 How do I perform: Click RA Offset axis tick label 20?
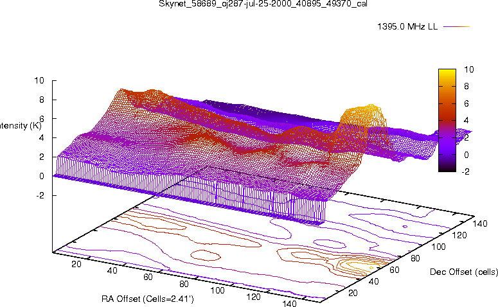click(76, 264)
